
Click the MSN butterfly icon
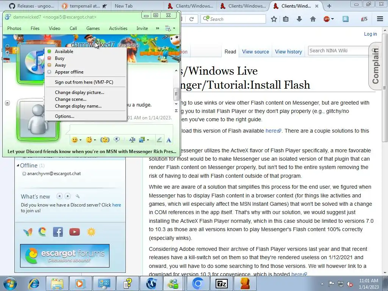click(28, 232)
